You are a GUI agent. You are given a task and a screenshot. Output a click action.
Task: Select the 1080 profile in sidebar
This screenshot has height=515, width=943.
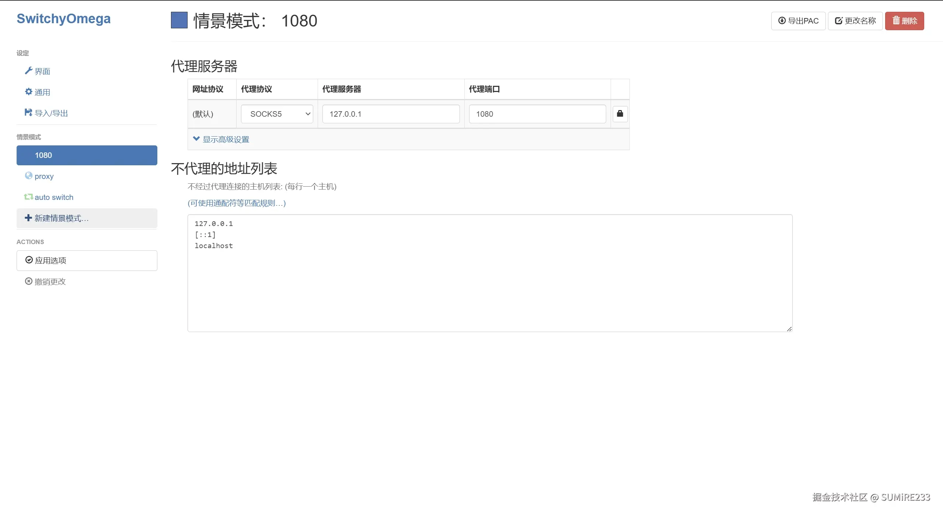pyautogui.click(x=87, y=155)
